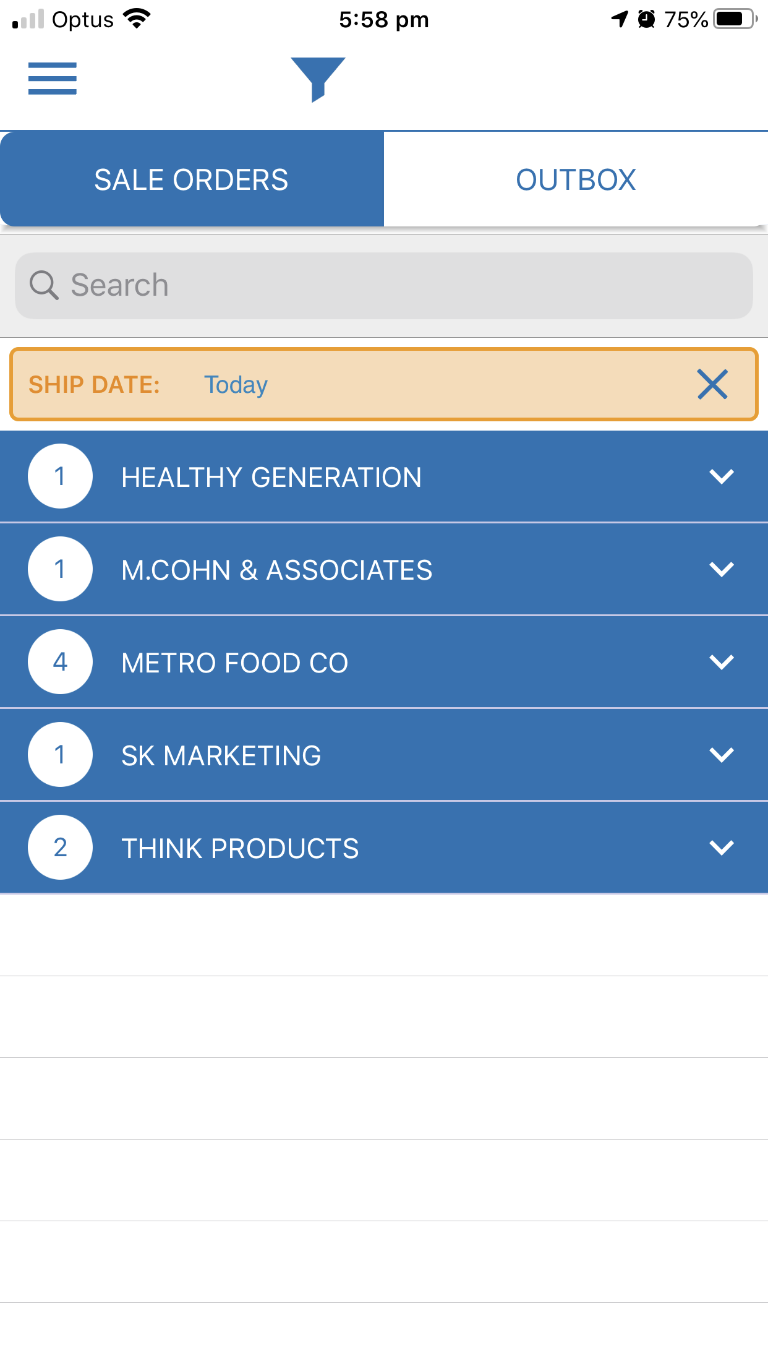Expand the Metro Food Co chevron
Image resolution: width=768 pixels, height=1366 pixels.
click(x=721, y=662)
